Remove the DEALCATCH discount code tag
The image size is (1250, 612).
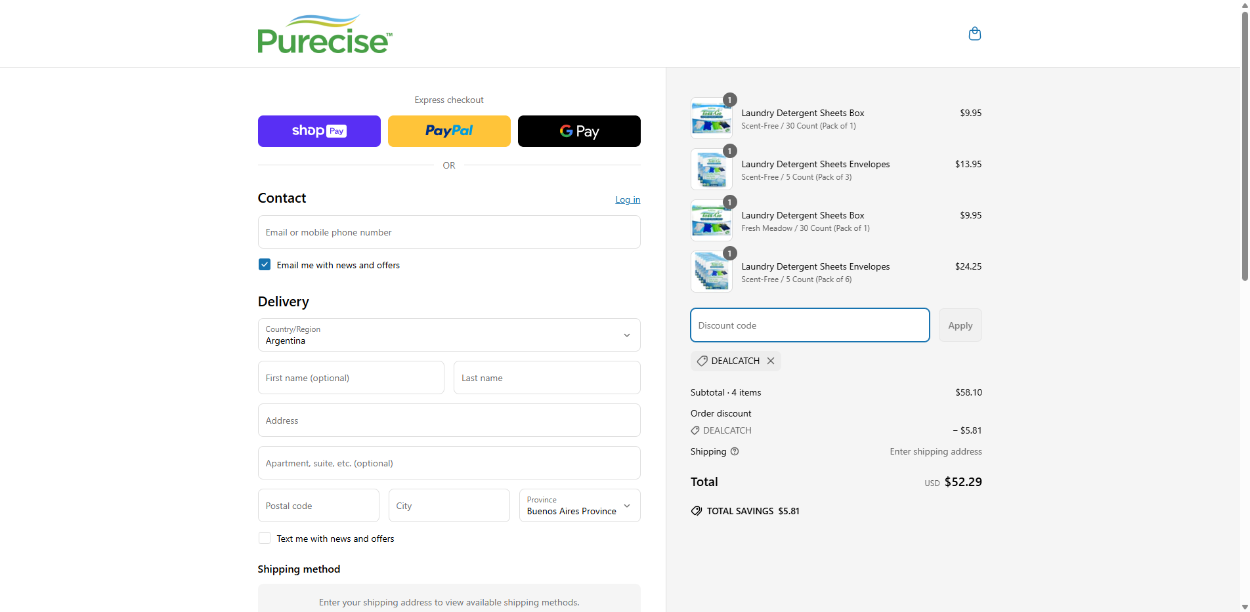[x=771, y=361]
